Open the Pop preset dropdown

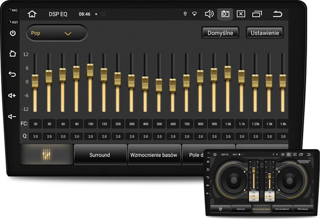[50, 33]
